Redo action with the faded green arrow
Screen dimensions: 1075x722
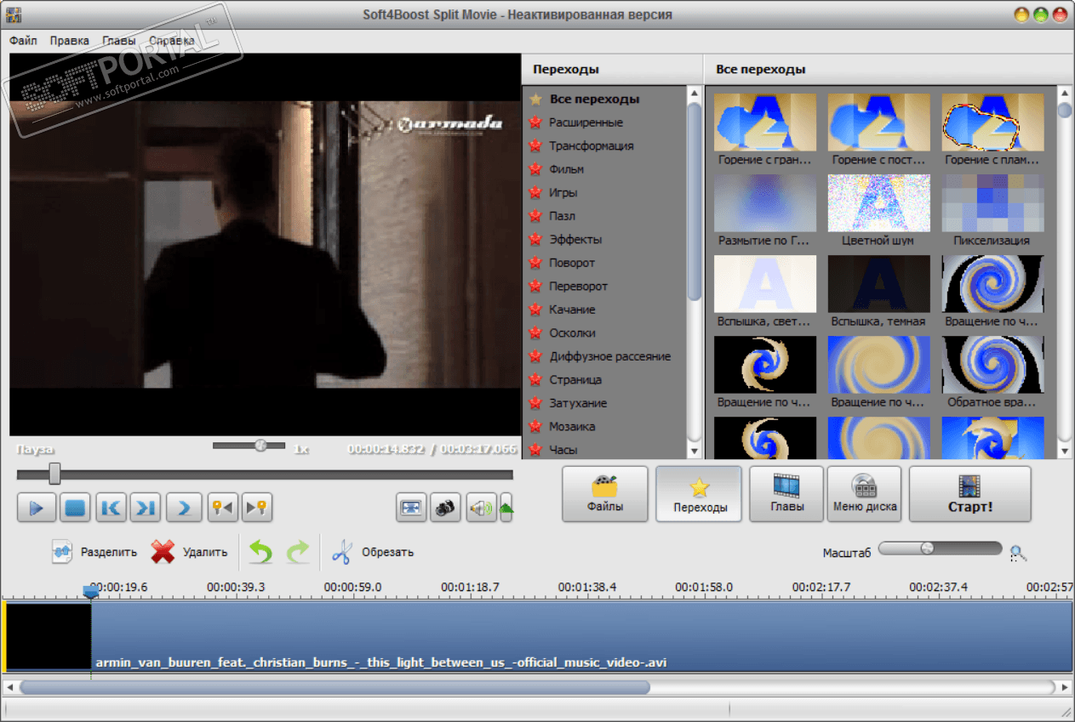[298, 552]
